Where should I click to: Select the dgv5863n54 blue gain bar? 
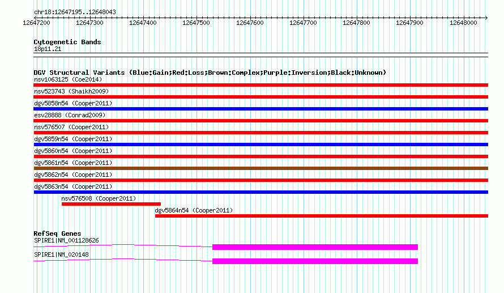(260, 192)
